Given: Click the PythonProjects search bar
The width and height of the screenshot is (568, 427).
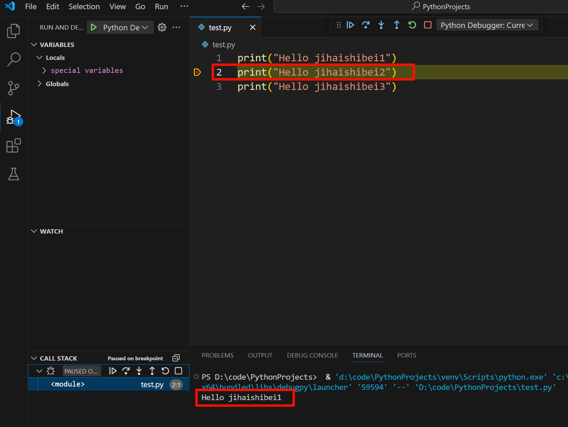Looking at the screenshot, I should (440, 6).
